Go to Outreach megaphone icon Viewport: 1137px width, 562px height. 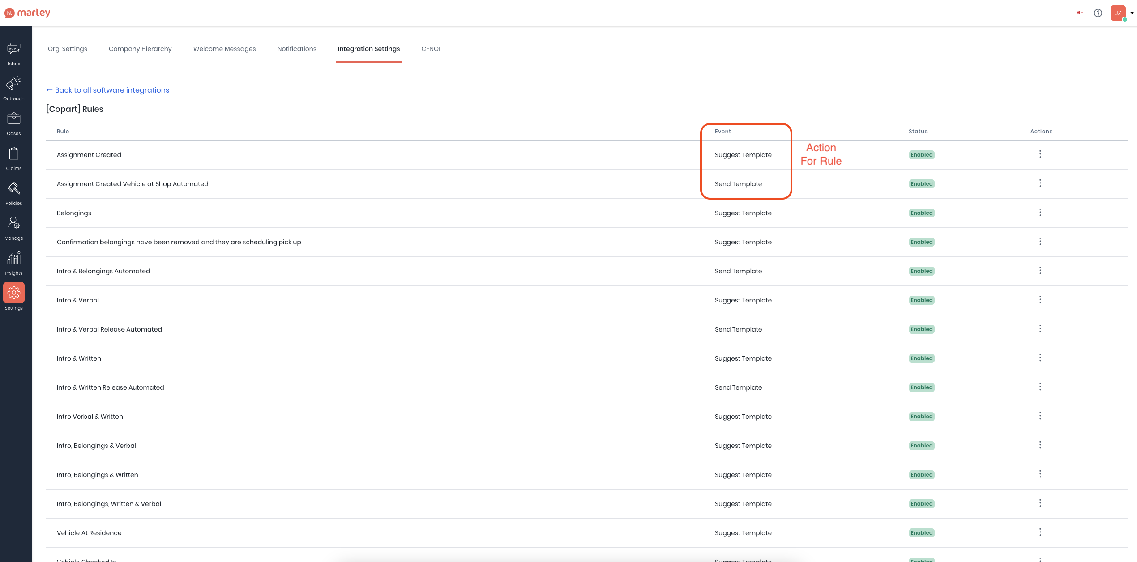[x=14, y=84]
